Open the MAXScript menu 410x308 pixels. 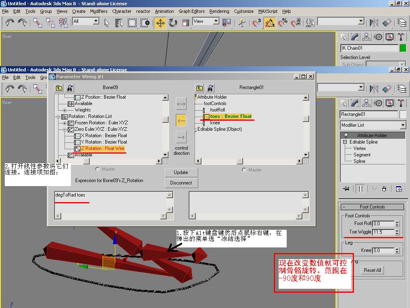pos(268,11)
